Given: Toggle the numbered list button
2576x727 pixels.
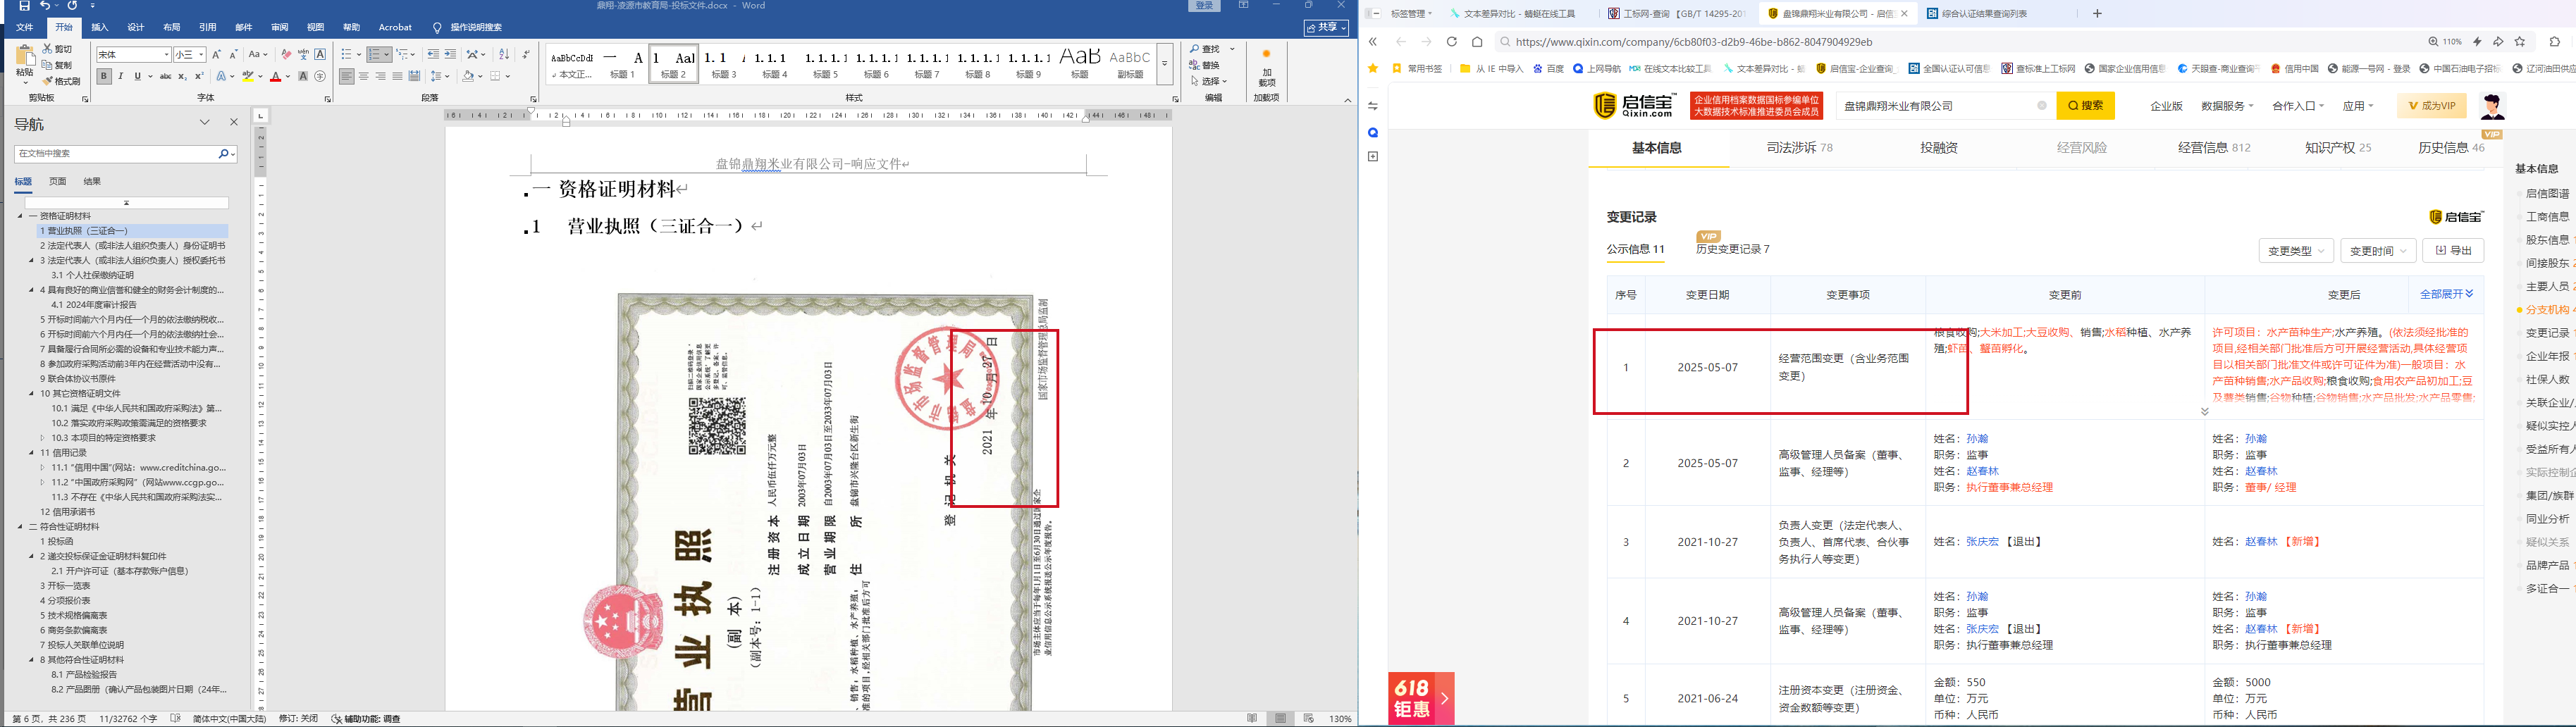Looking at the screenshot, I should [376, 54].
